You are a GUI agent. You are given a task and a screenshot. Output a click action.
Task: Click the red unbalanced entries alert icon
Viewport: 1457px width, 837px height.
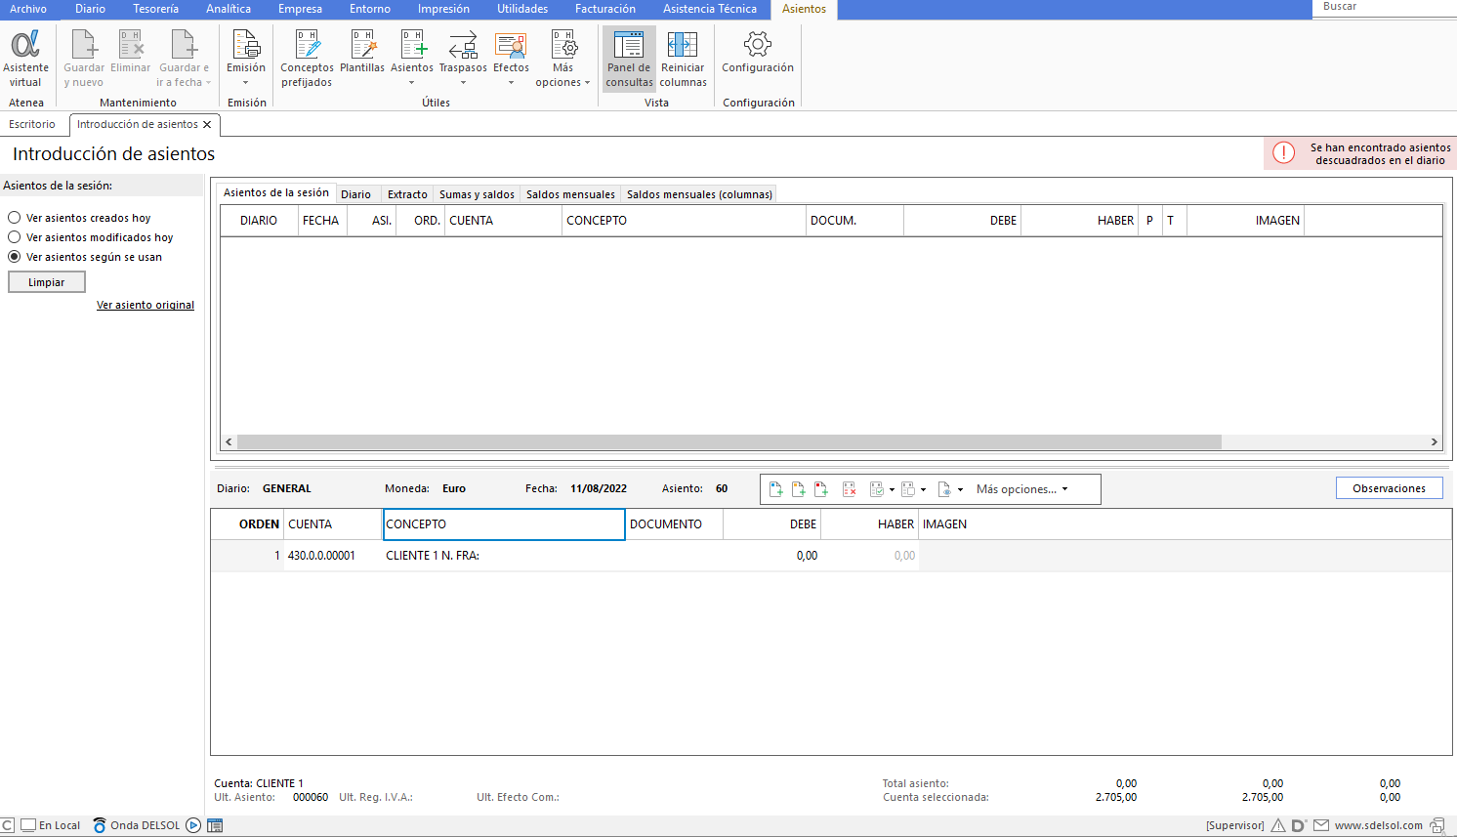pyautogui.click(x=1284, y=153)
